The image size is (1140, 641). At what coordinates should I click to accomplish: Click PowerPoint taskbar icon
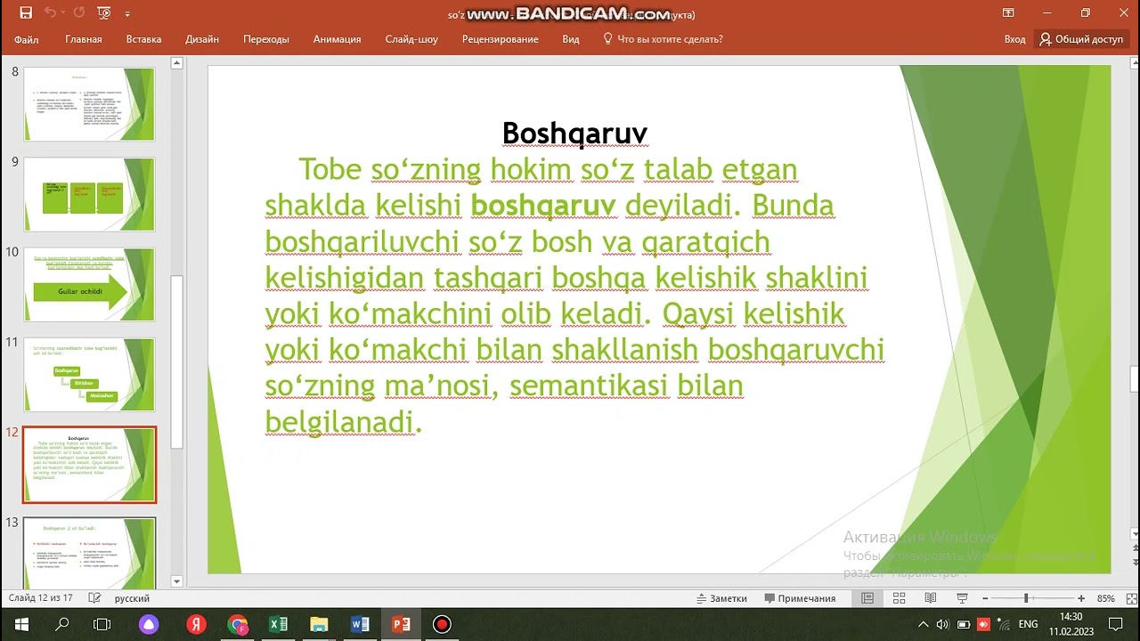pyautogui.click(x=401, y=624)
